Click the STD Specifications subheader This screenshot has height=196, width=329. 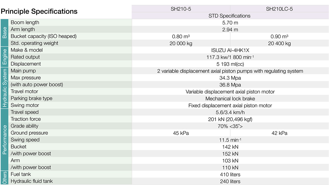(x=229, y=16)
